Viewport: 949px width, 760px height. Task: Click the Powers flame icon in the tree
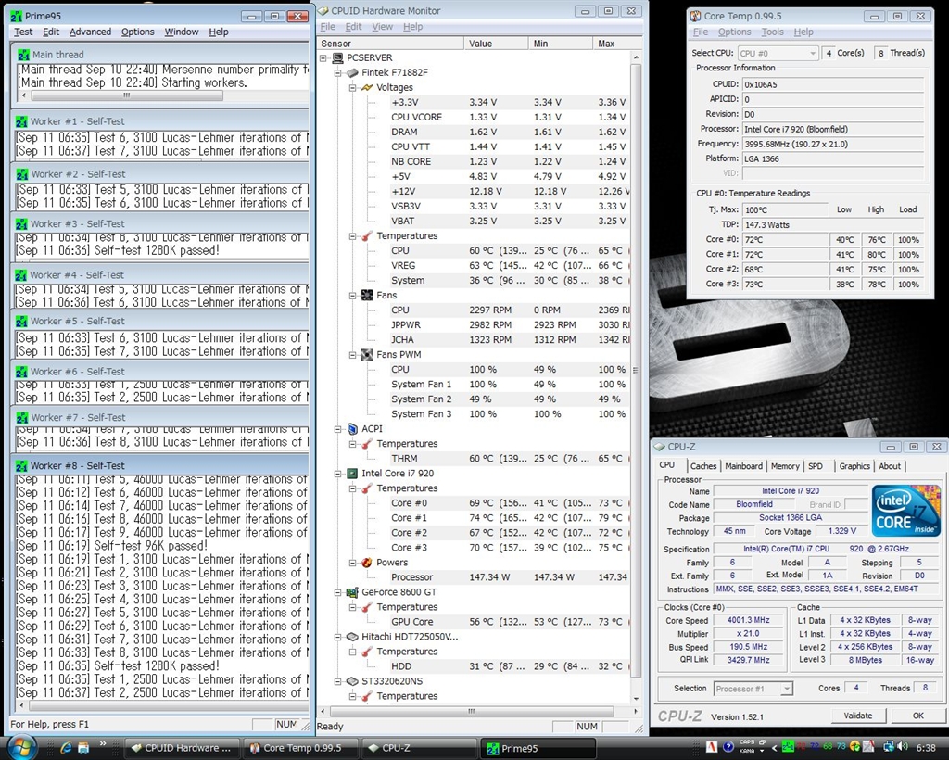point(367,563)
